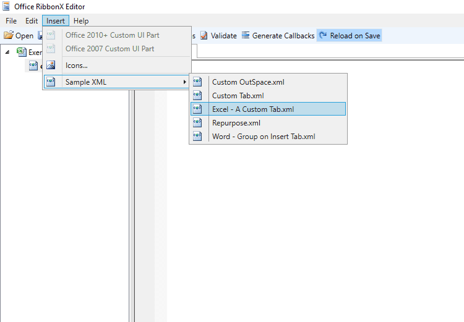Viewport: 464px width, 322px height.
Task: Insert Word - Group on Insert Tab.xml sample
Action: pyautogui.click(x=268, y=137)
